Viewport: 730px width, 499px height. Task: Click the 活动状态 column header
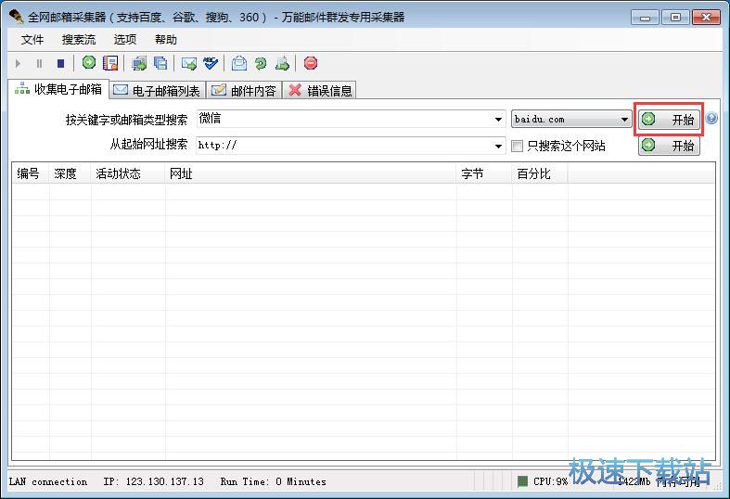click(x=128, y=173)
